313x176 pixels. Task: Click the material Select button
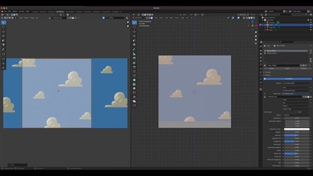pyautogui.click(x=288, y=68)
